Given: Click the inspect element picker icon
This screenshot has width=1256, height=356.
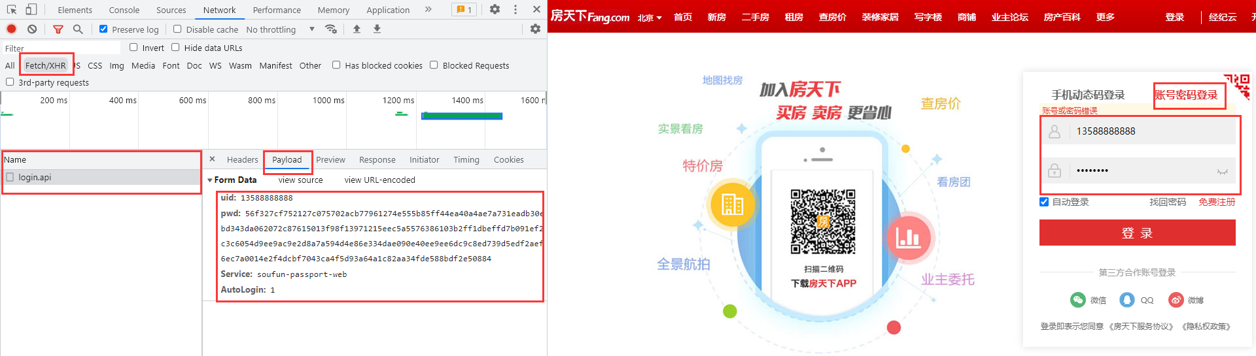Looking at the screenshot, I should coord(12,9).
